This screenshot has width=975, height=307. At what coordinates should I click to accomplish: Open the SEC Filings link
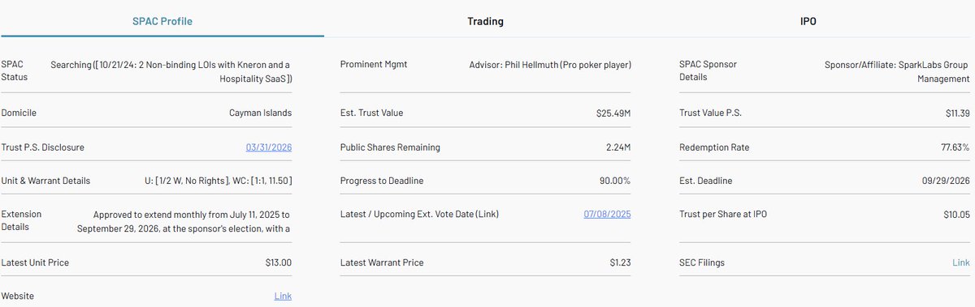pyautogui.click(x=961, y=262)
